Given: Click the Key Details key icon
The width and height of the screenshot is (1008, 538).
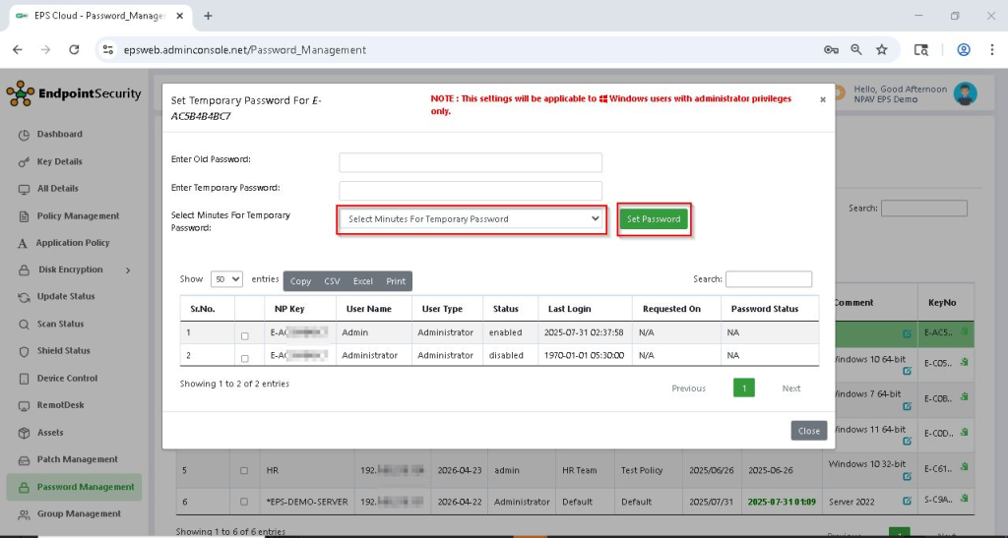Looking at the screenshot, I should click(25, 161).
